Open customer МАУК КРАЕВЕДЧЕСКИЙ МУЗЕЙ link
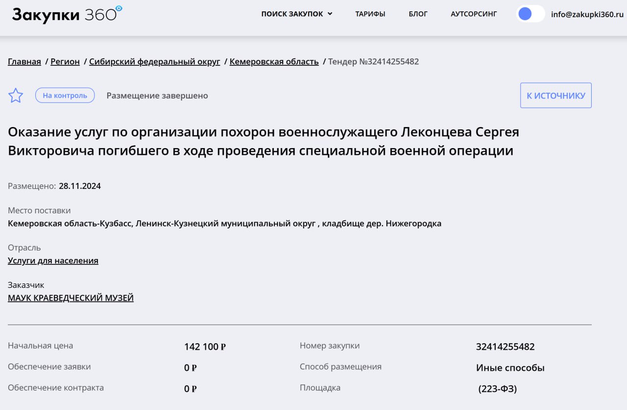The width and height of the screenshot is (627, 410). coord(71,298)
